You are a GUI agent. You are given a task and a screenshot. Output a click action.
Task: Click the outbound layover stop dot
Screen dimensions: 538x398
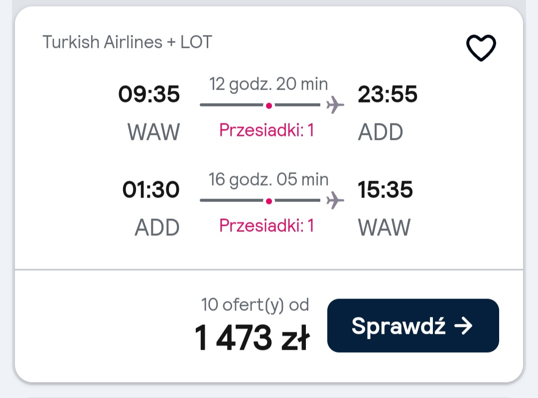(269, 105)
